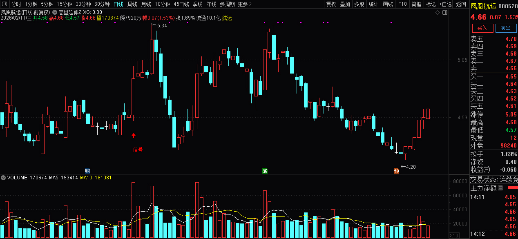The image size is (518, 239).
Task: Click the 主力净额 indicator row
Action: click(493, 188)
